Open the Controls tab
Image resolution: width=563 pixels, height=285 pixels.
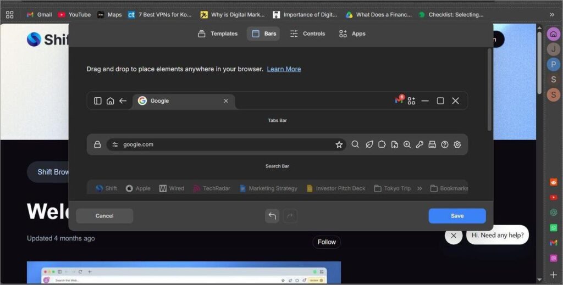click(307, 33)
